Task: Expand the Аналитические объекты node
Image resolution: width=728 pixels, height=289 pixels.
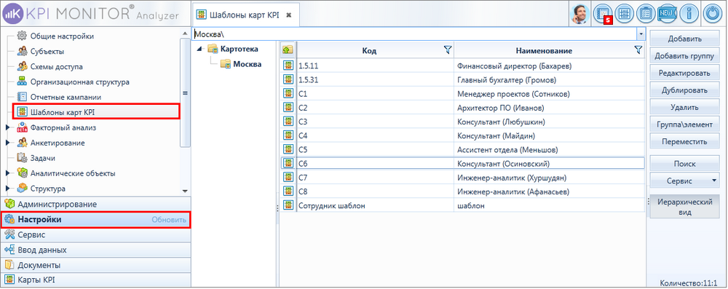Action: coord(7,173)
